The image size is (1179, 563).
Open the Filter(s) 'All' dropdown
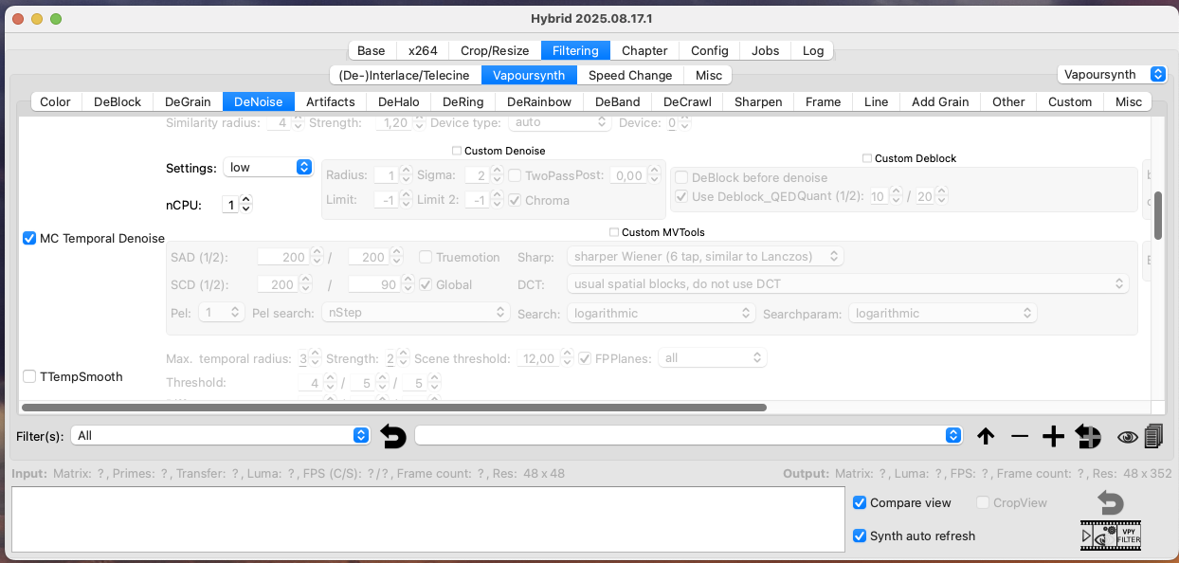tap(220, 435)
